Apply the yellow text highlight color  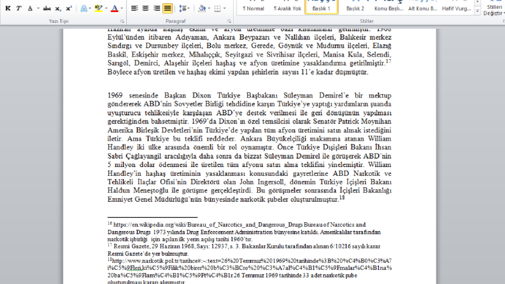click(x=99, y=8)
